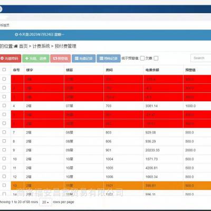This screenshot has height=211, width=211.
Task: Check the row checkbox for room 703
Action: pos(4,105)
